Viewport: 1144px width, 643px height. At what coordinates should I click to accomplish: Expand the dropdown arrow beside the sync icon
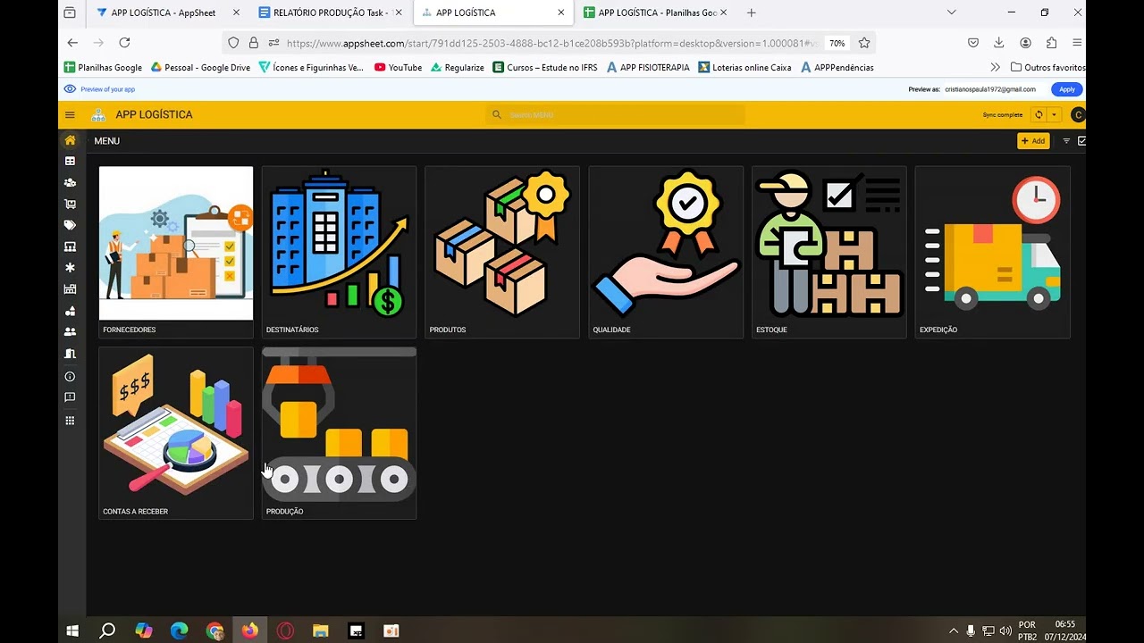(x=1054, y=114)
